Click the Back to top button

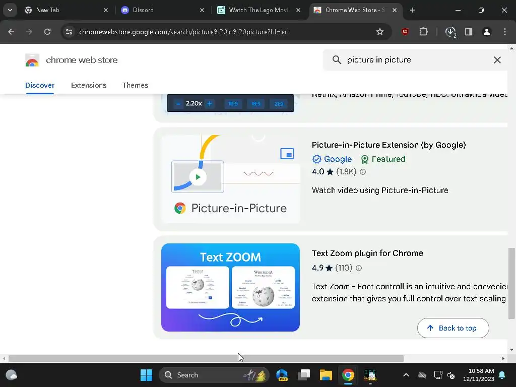coord(453,328)
